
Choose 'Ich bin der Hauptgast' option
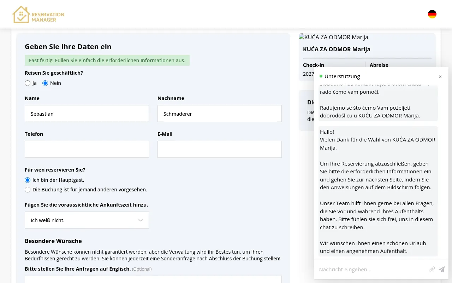[x=28, y=180]
